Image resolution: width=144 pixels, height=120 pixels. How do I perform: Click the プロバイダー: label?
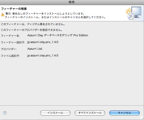click(9, 49)
